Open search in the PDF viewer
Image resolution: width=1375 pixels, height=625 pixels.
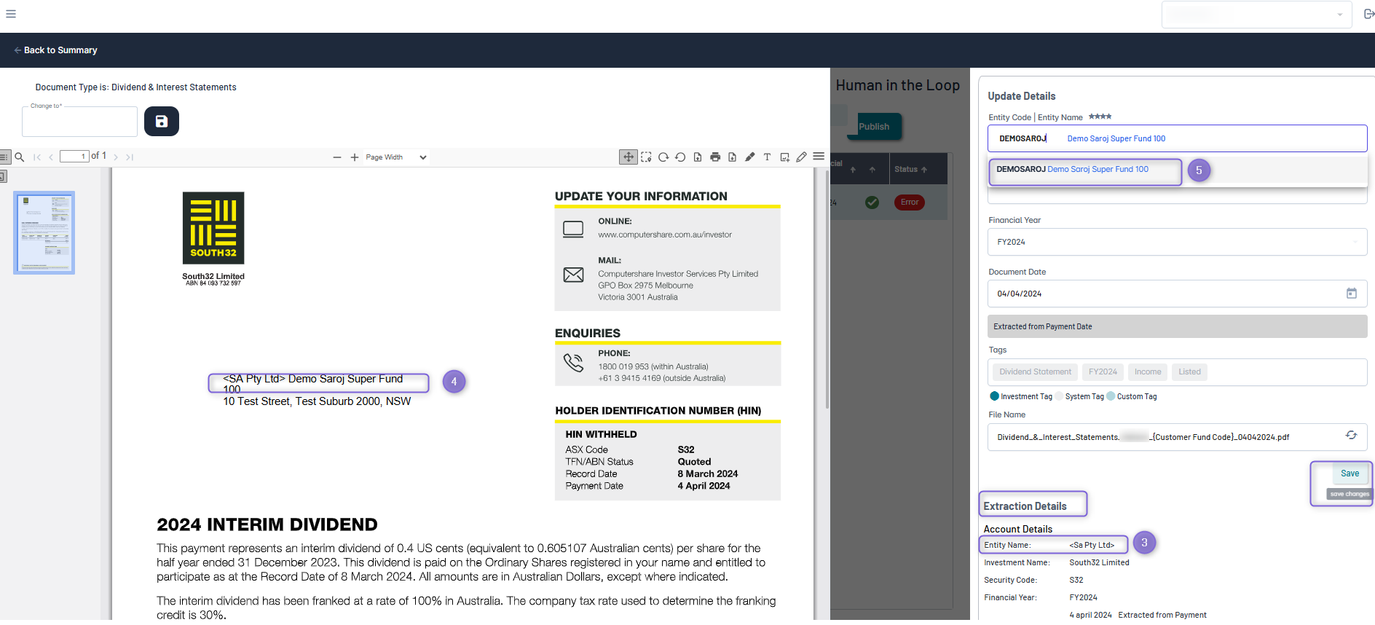(x=20, y=157)
